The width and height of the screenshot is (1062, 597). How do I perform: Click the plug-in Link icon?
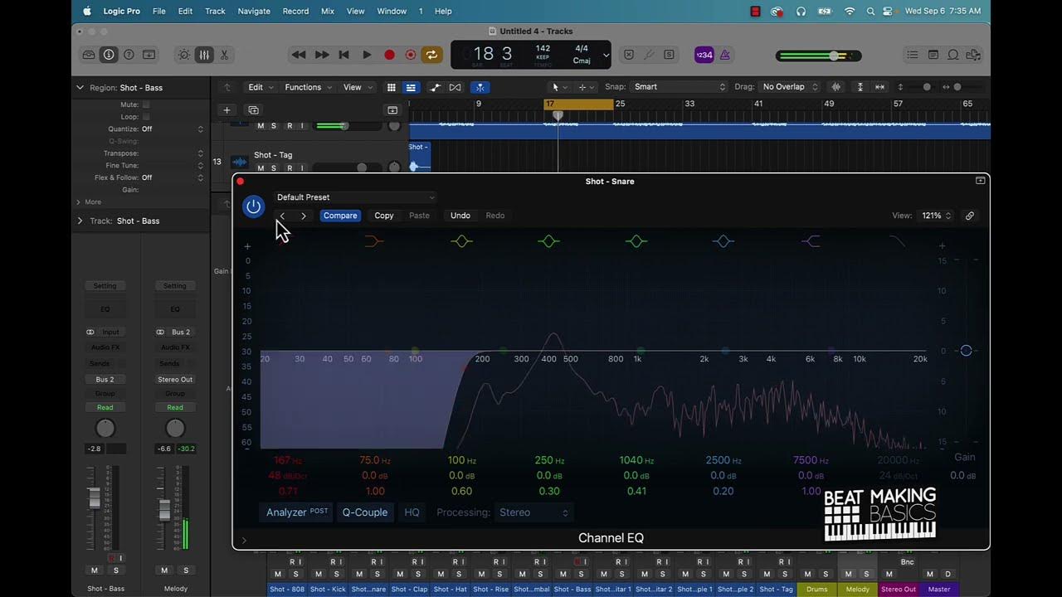coord(970,216)
